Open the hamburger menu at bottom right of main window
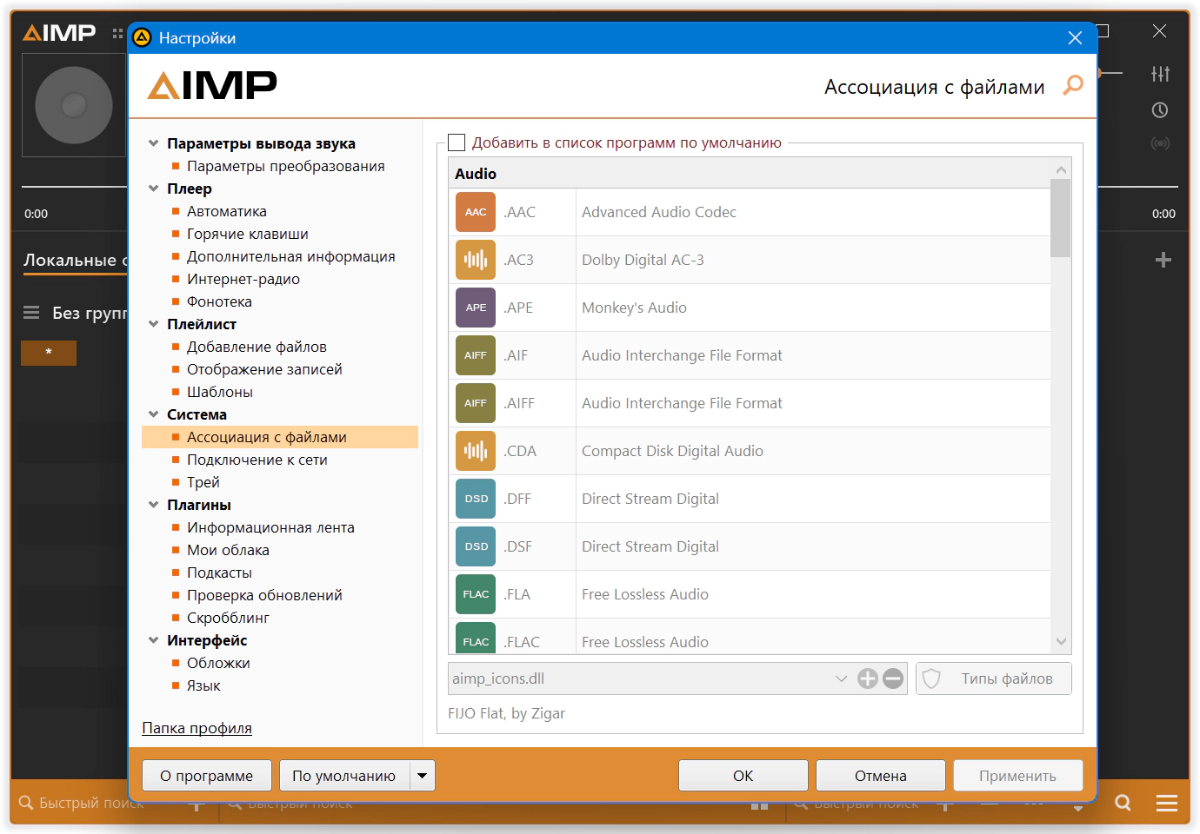 [x=1167, y=803]
